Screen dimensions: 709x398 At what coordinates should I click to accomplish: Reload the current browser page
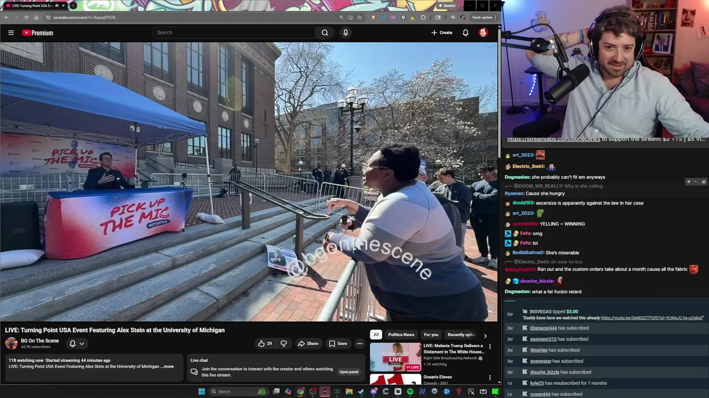(26, 17)
